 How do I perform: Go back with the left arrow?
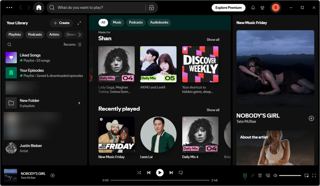pyautogui.click(x=20, y=8)
